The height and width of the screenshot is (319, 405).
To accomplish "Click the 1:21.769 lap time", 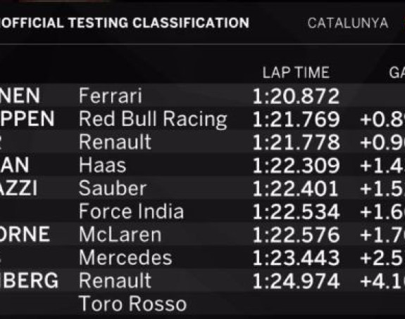I will [296, 119].
